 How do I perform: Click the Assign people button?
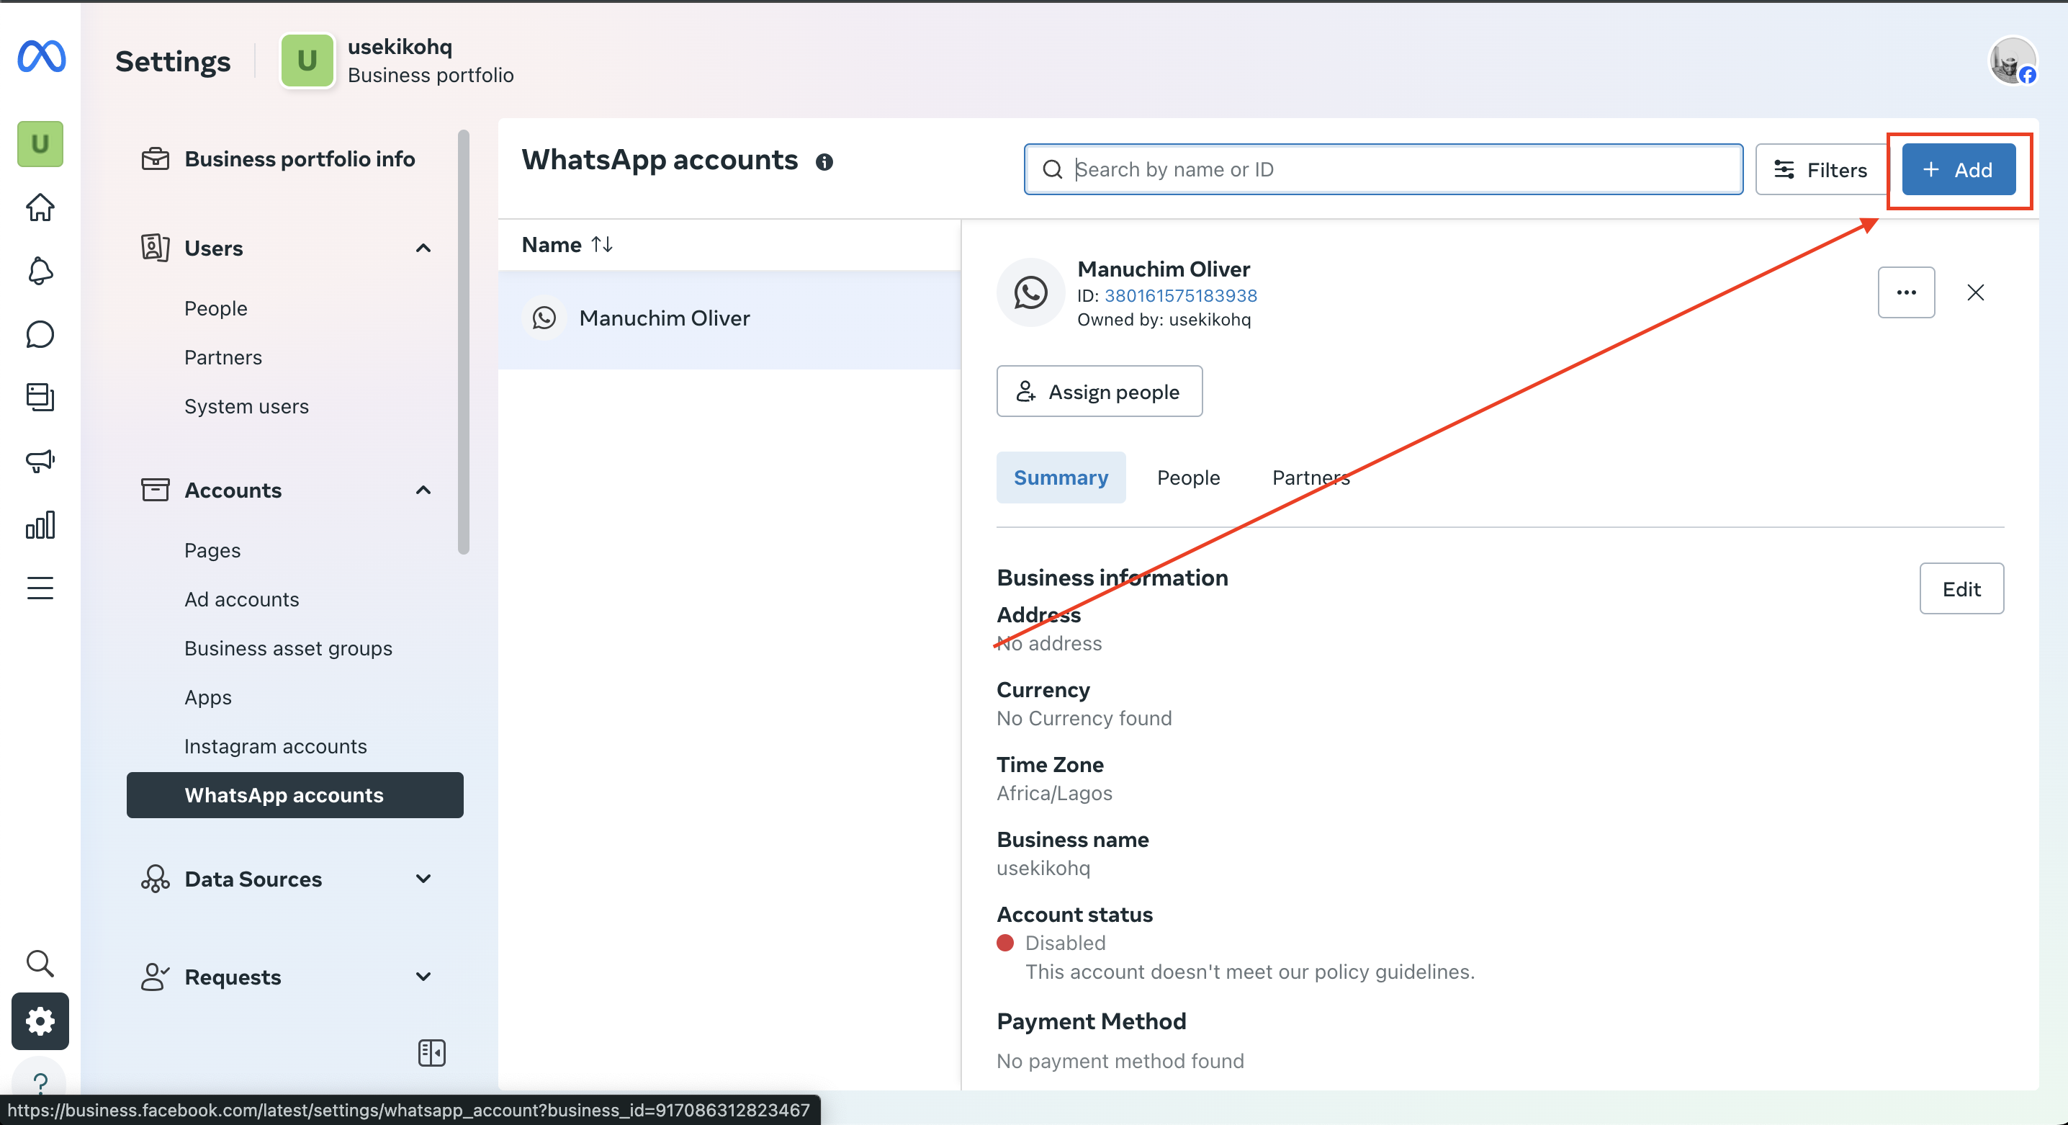[x=1098, y=392]
